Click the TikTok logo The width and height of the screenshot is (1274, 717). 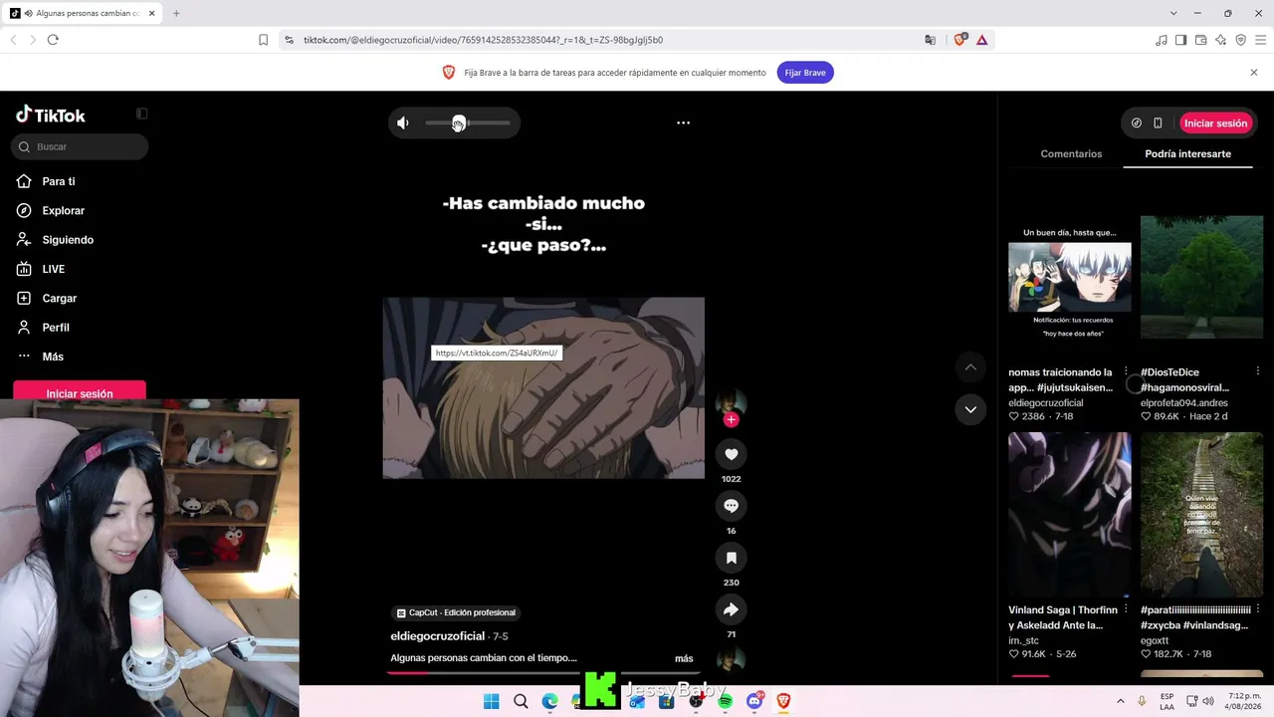(x=51, y=115)
